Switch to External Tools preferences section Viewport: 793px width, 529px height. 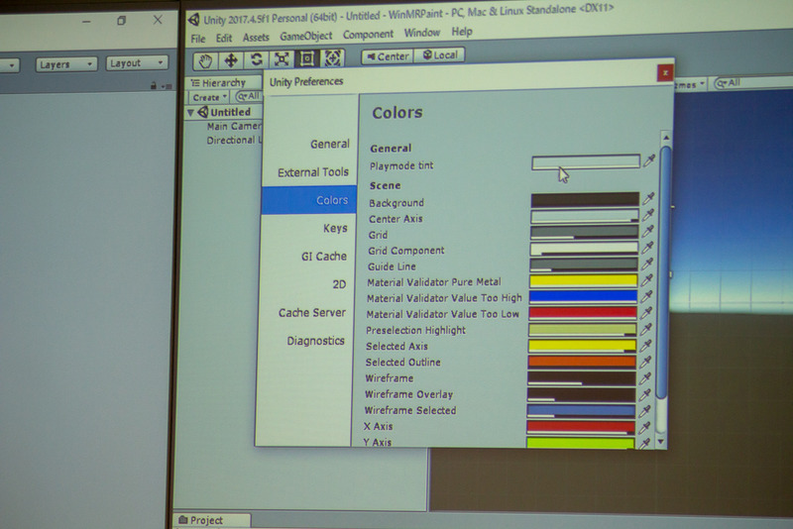(312, 172)
